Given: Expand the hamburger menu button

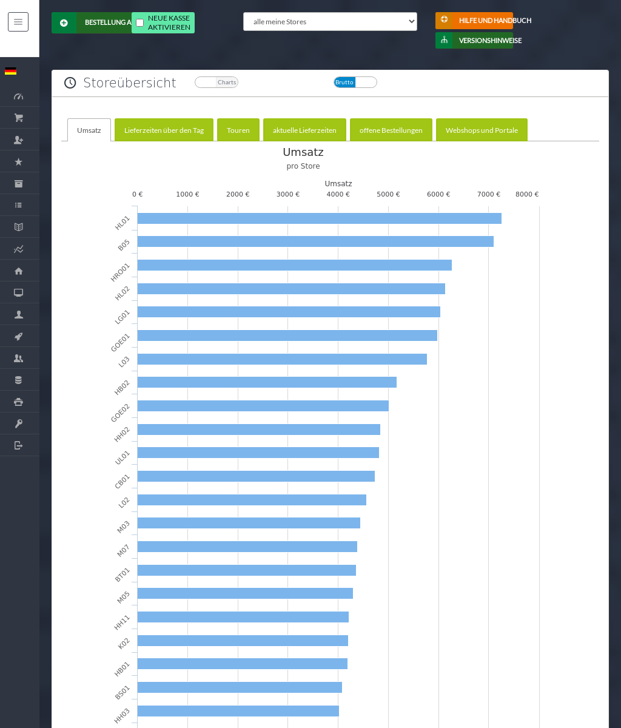Looking at the screenshot, I should (x=18, y=22).
